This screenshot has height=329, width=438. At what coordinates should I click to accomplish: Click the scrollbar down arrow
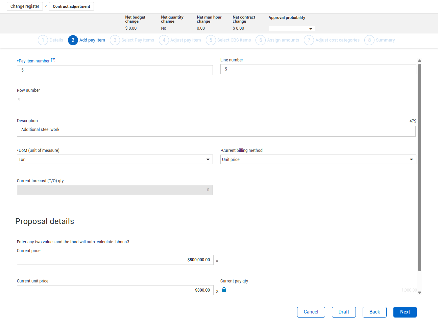coord(419,293)
